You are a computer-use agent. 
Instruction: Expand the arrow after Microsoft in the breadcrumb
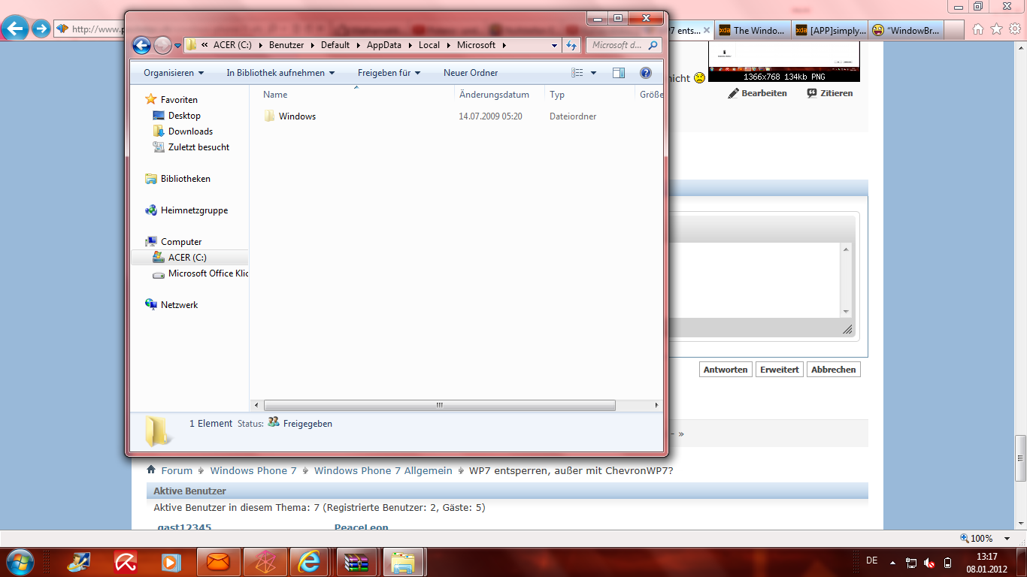(x=504, y=45)
